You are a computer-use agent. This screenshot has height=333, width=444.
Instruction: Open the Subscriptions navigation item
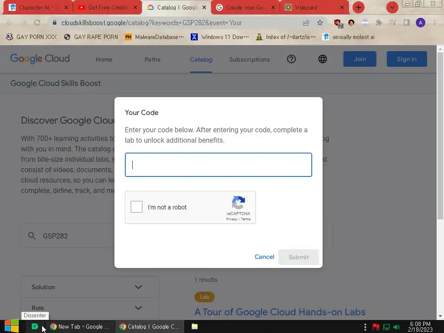pyautogui.click(x=249, y=59)
